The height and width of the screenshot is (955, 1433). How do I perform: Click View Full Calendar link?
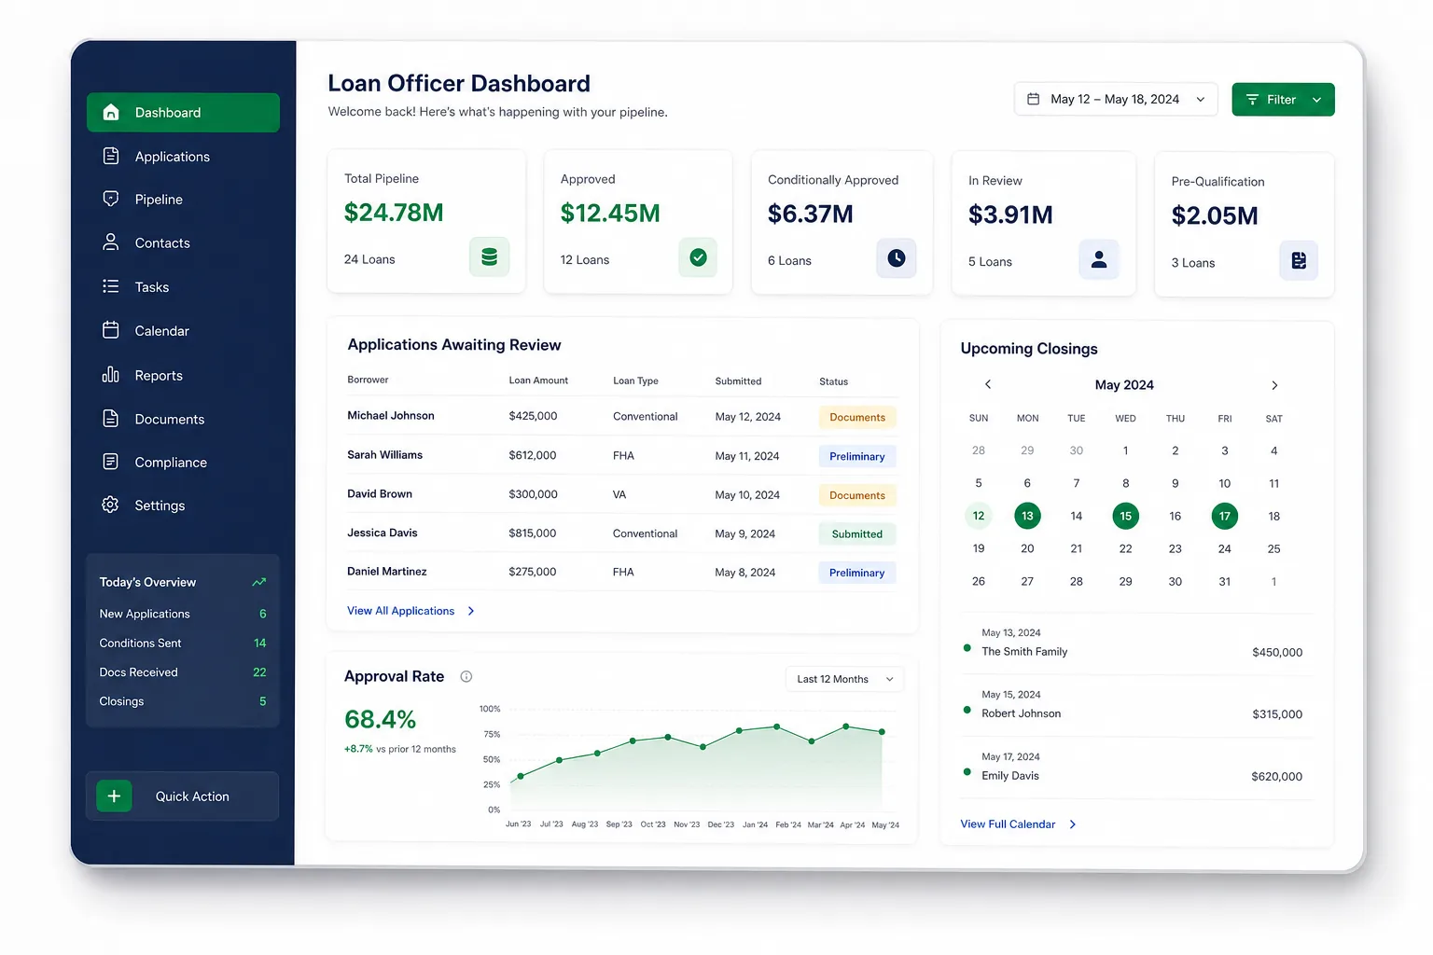[x=1008, y=824]
